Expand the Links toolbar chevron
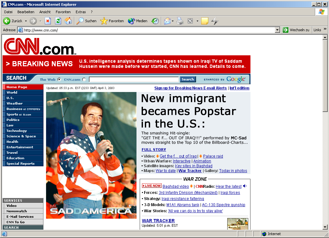This screenshot has width=329, height=238. tap(325, 29)
